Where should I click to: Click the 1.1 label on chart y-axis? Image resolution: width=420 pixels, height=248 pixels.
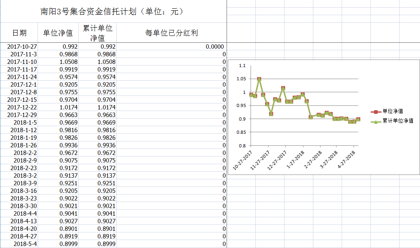point(241,66)
